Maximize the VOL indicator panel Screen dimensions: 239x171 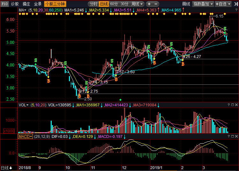(x=233, y=105)
